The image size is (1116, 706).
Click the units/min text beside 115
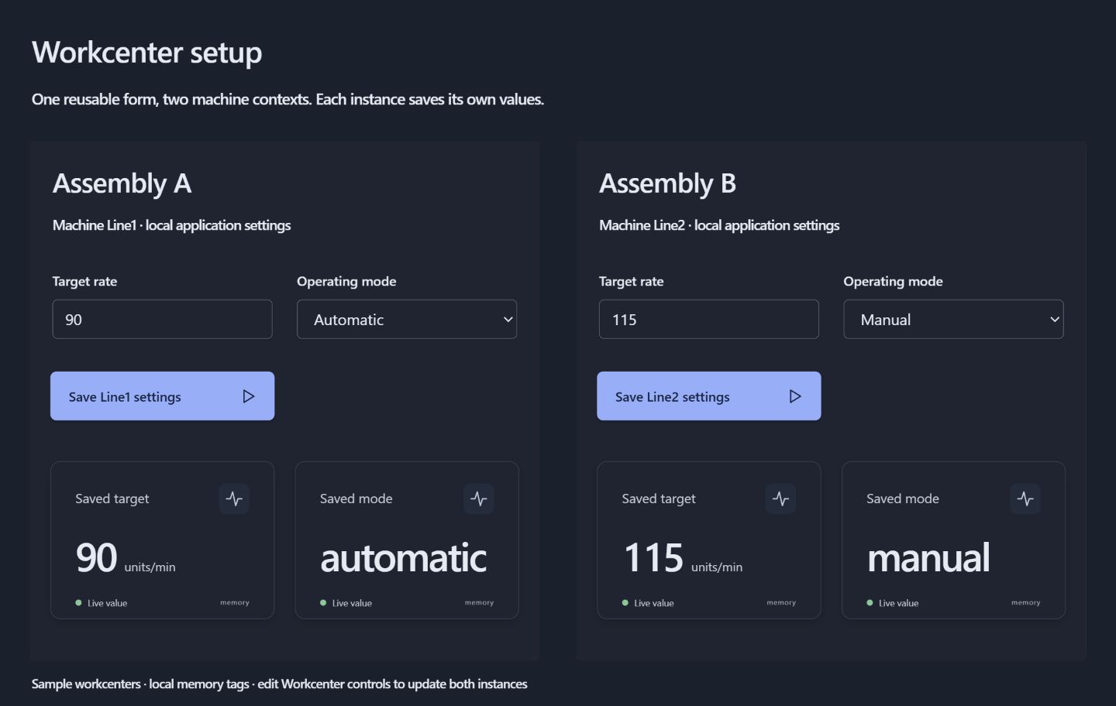tap(716, 567)
